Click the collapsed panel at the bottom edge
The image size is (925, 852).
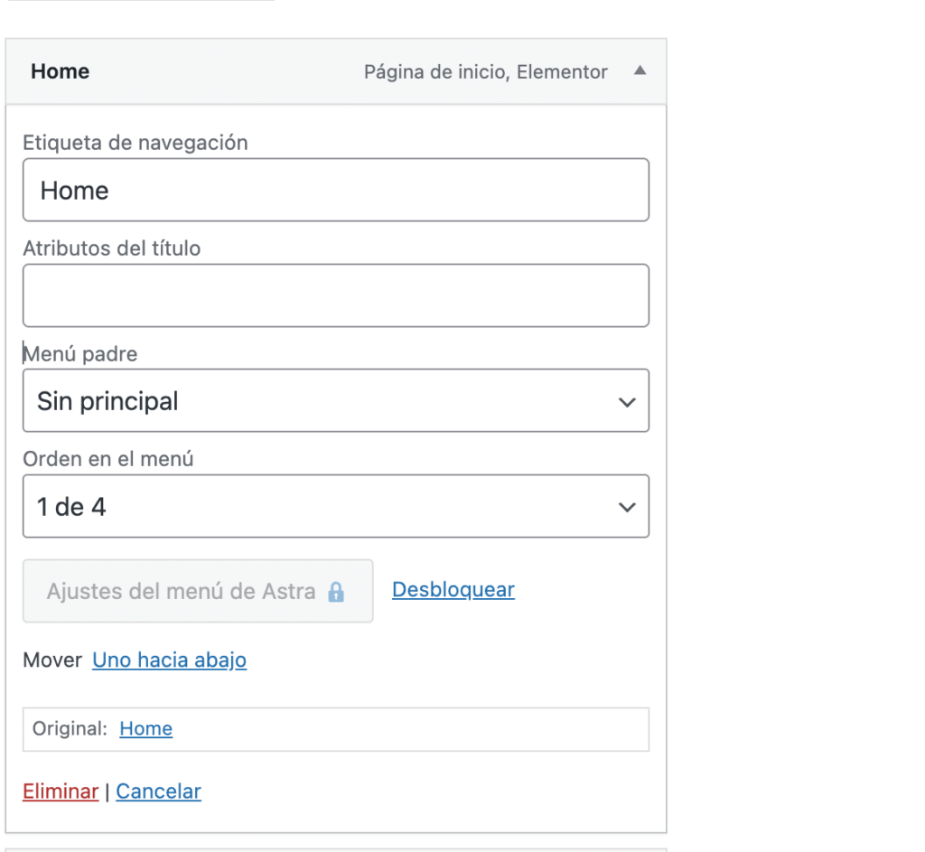[336, 849]
